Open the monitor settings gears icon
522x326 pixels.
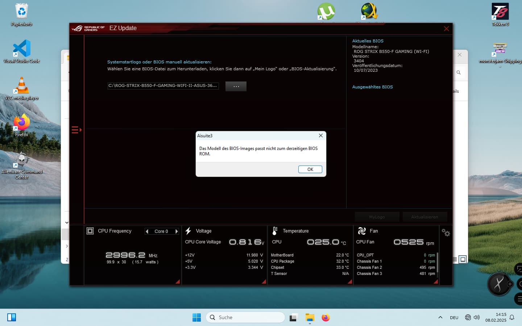[x=446, y=233]
